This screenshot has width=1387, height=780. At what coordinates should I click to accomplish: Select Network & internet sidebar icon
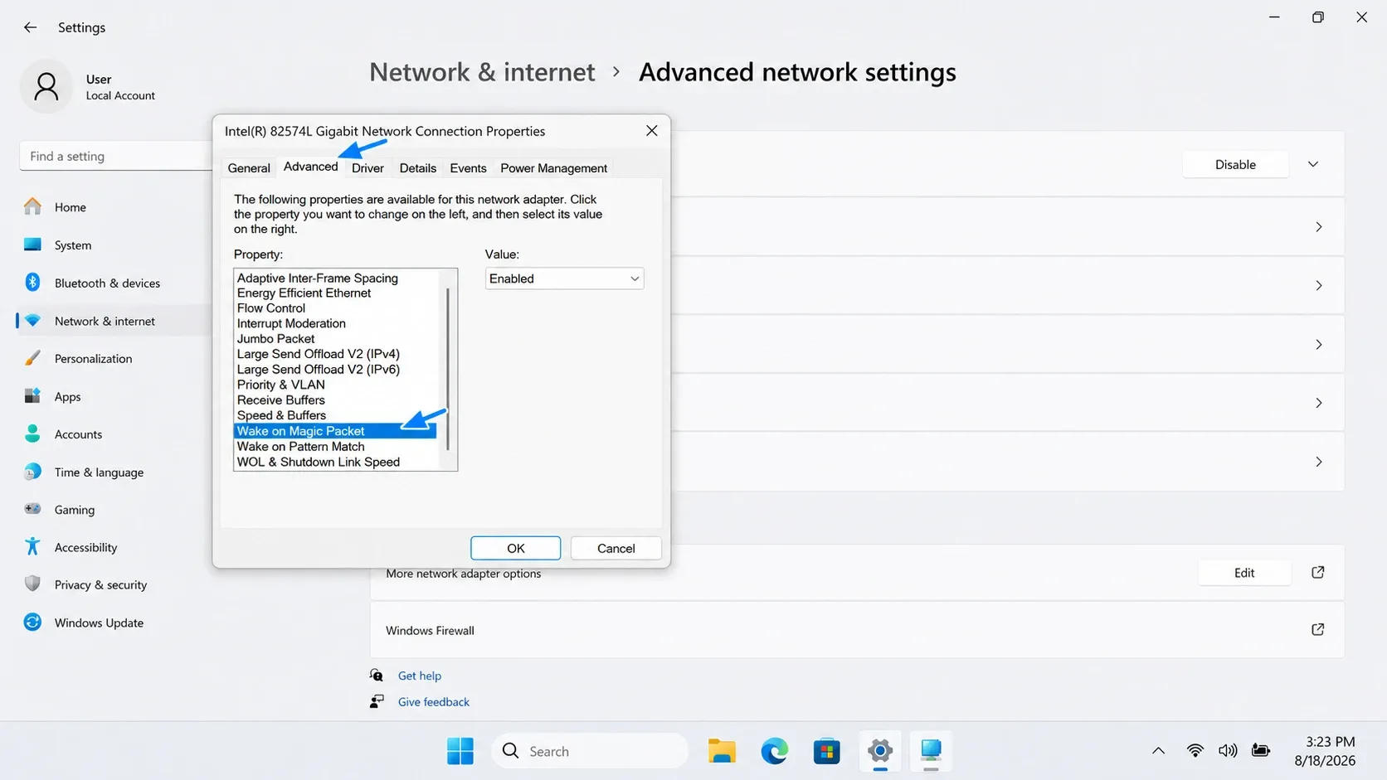32,321
